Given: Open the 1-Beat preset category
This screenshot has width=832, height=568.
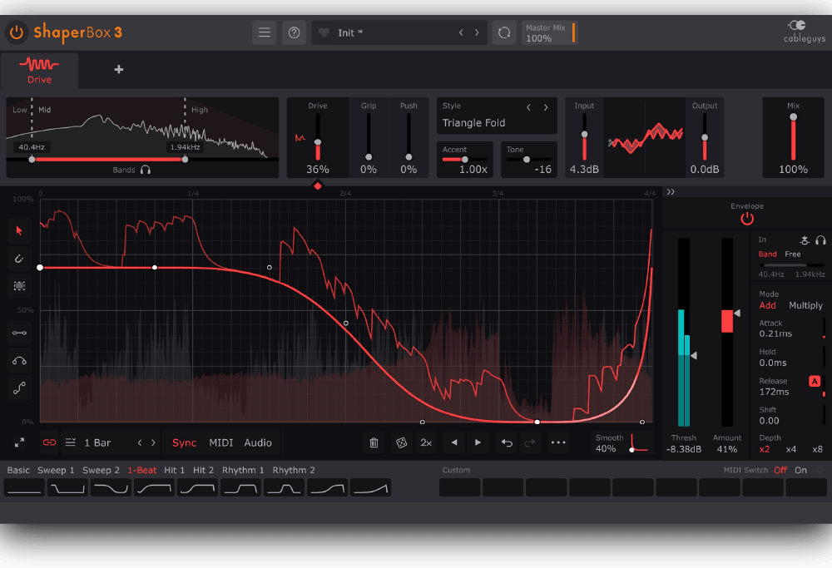Looking at the screenshot, I should pos(141,470).
